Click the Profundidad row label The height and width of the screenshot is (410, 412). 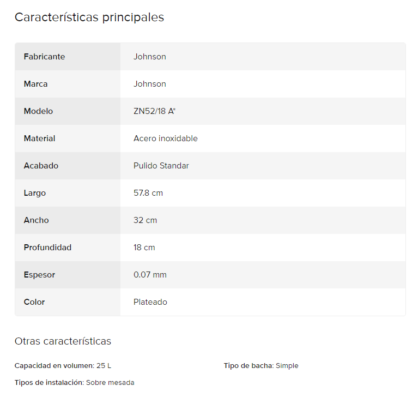click(x=47, y=248)
